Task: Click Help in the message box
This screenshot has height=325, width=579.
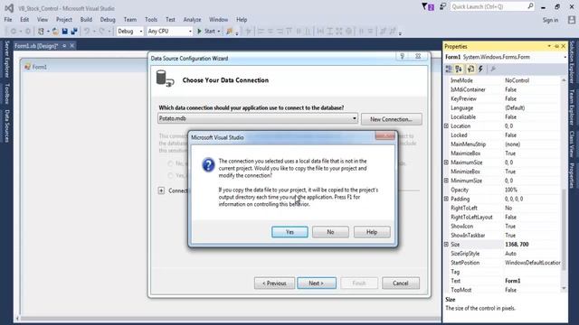Action: [372, 232]
